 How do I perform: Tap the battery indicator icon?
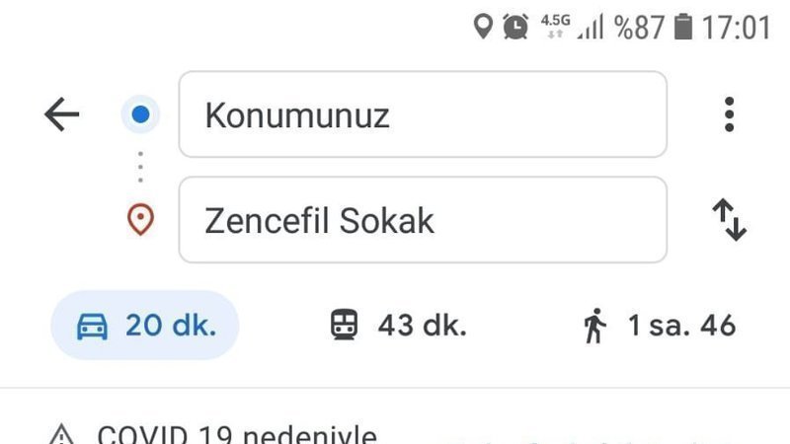click(683, 27)
